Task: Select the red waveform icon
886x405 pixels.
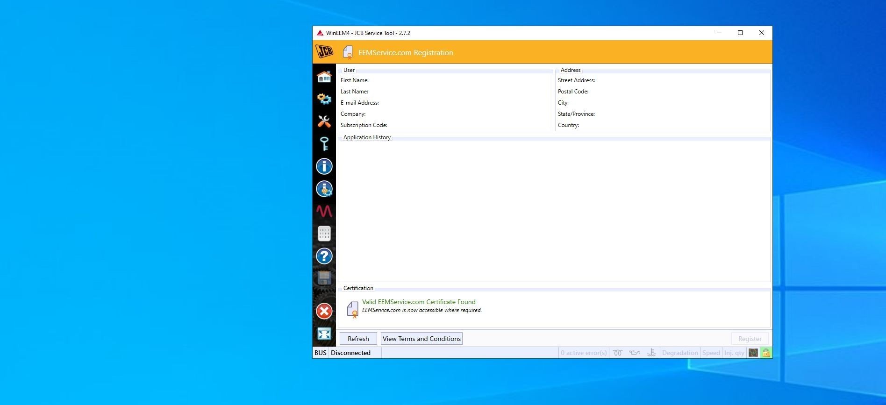Action: click(x=324, y=211)
